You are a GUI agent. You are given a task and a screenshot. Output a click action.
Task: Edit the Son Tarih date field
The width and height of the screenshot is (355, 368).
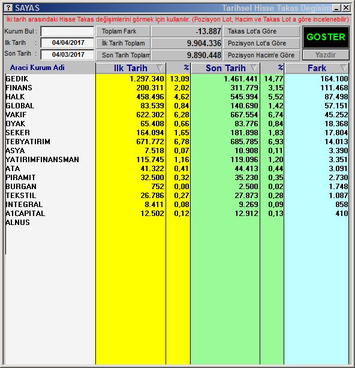click(x=67, y=54)
